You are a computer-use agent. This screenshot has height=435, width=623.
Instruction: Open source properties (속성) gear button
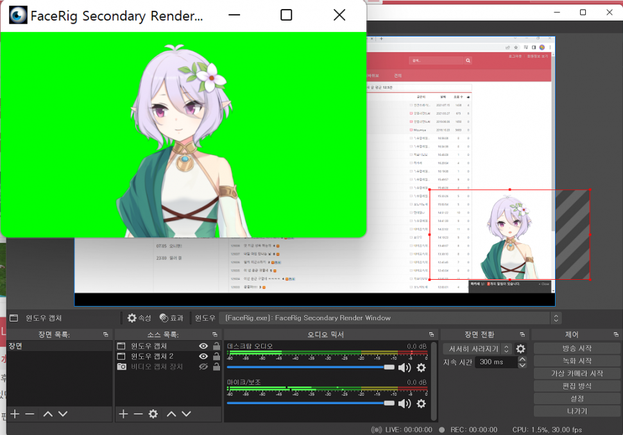pos(139,318)
